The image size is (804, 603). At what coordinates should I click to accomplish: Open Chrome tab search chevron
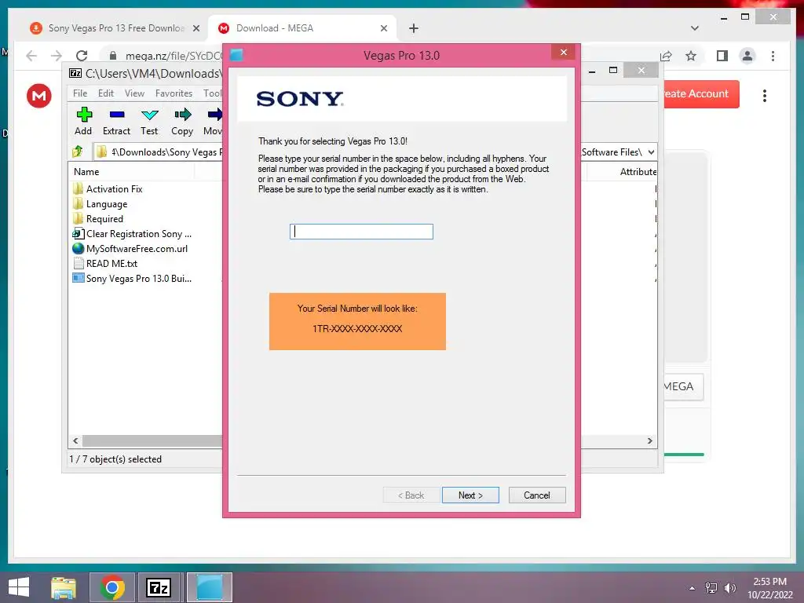694,28
